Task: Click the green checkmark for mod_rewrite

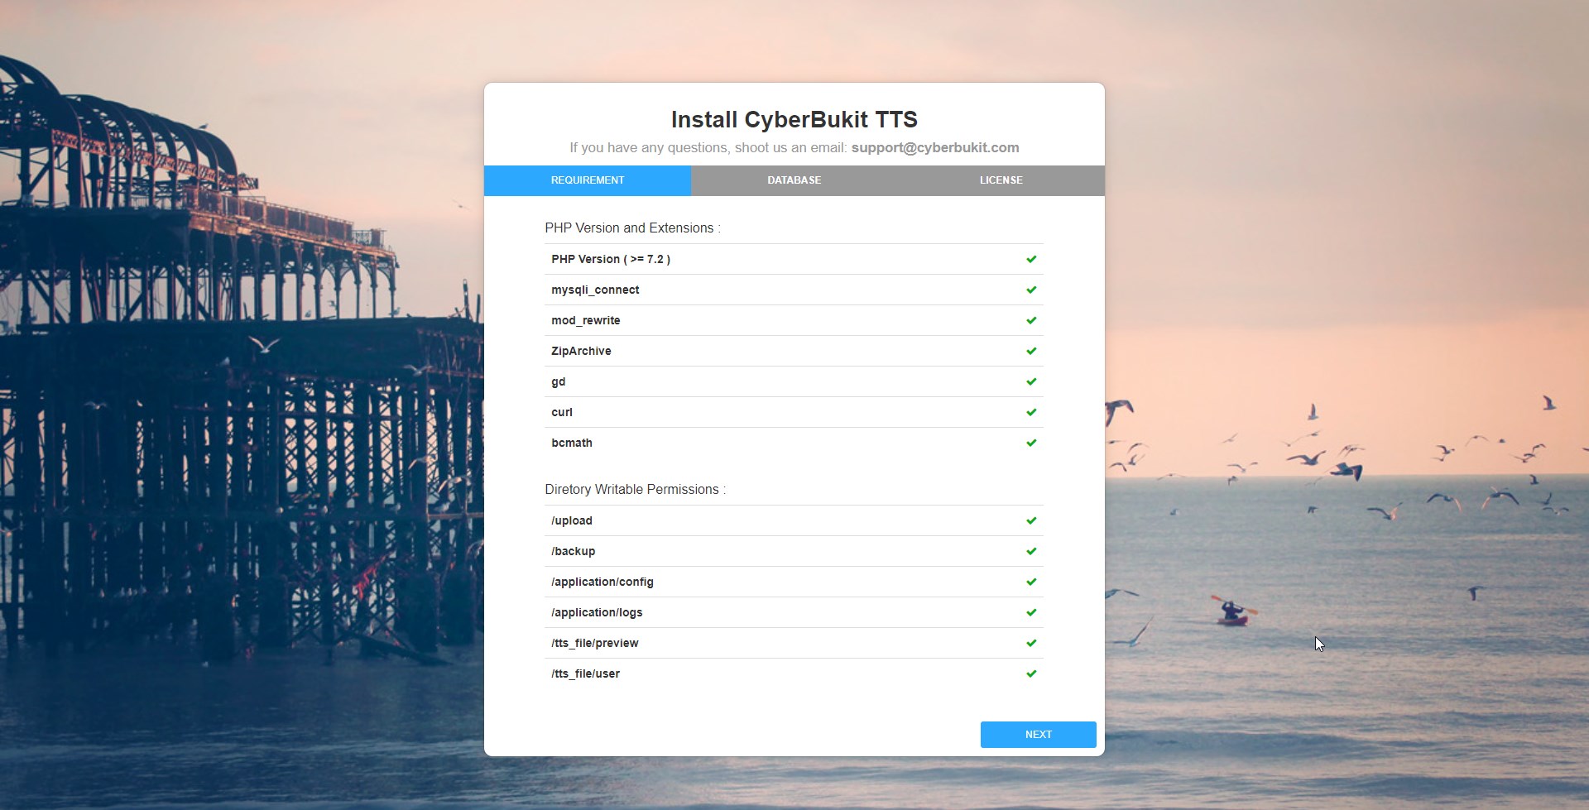Action: pyautogui.click(x=1031, y=320)
